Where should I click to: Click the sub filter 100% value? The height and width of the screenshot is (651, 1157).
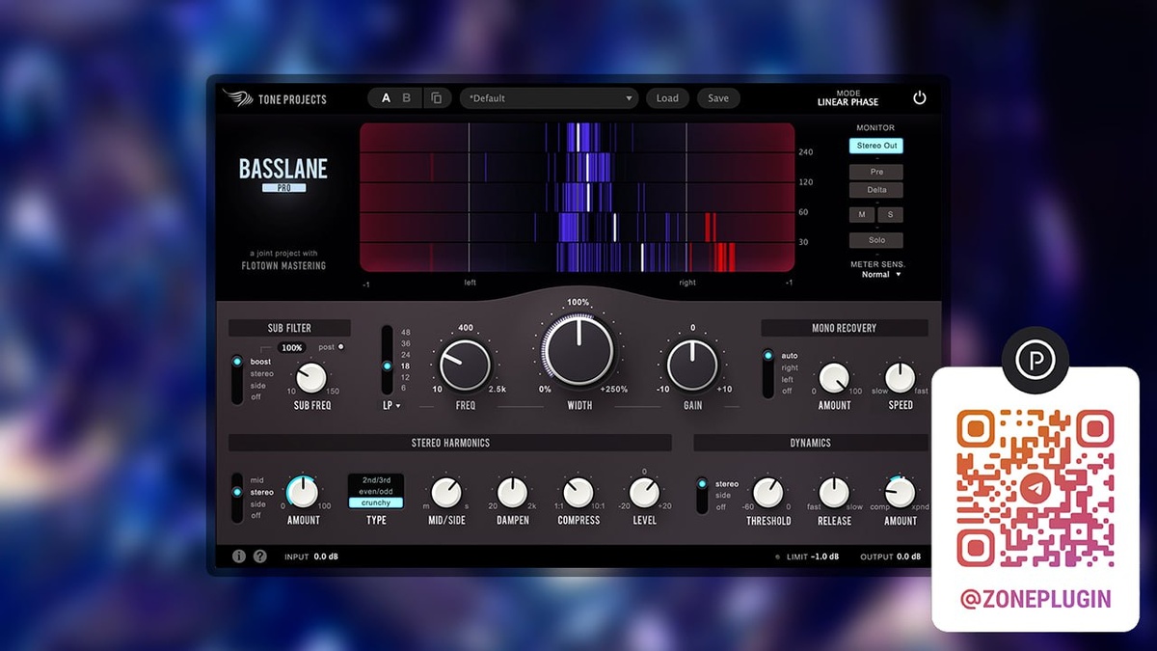click(291, 347)
